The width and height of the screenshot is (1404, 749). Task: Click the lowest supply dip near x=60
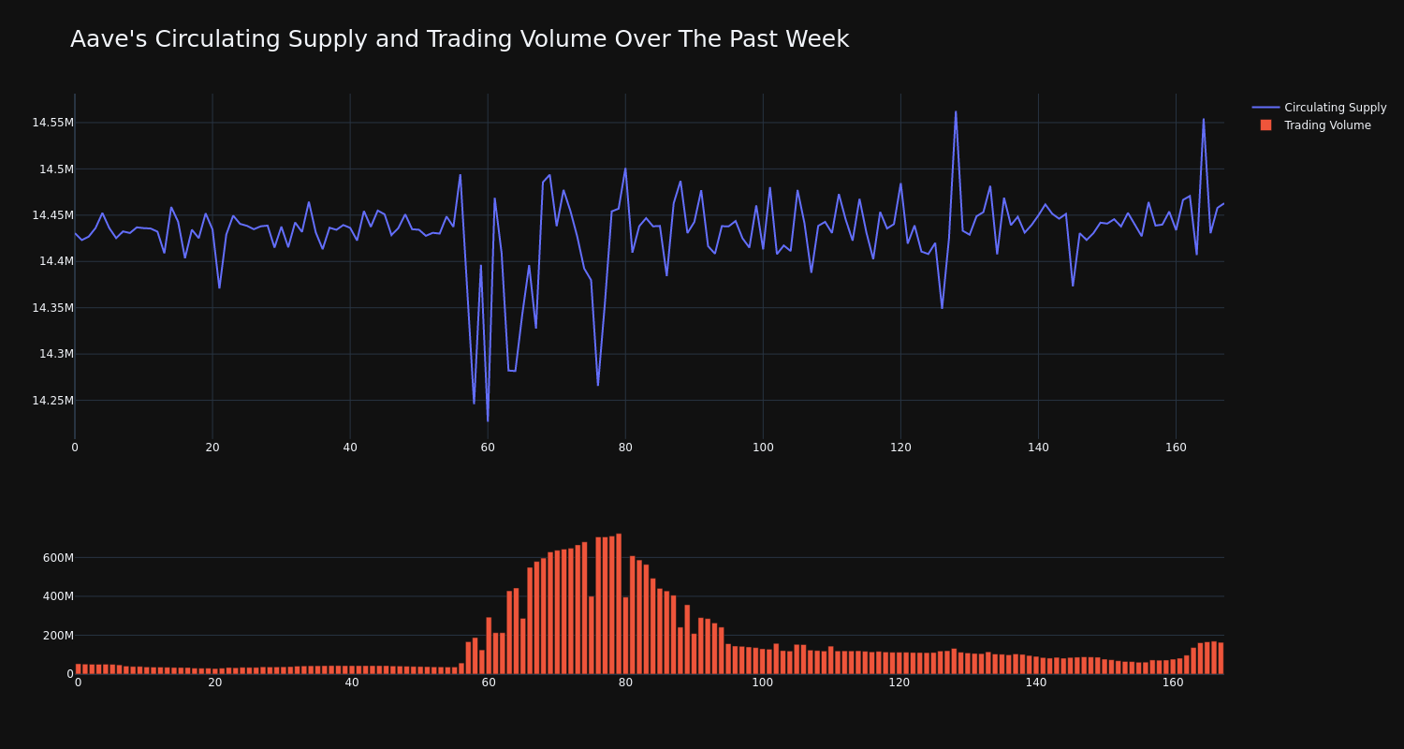click(x=488, y=420)
